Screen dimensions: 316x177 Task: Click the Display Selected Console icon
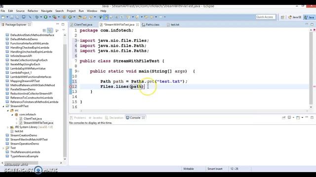coord(289,118)
